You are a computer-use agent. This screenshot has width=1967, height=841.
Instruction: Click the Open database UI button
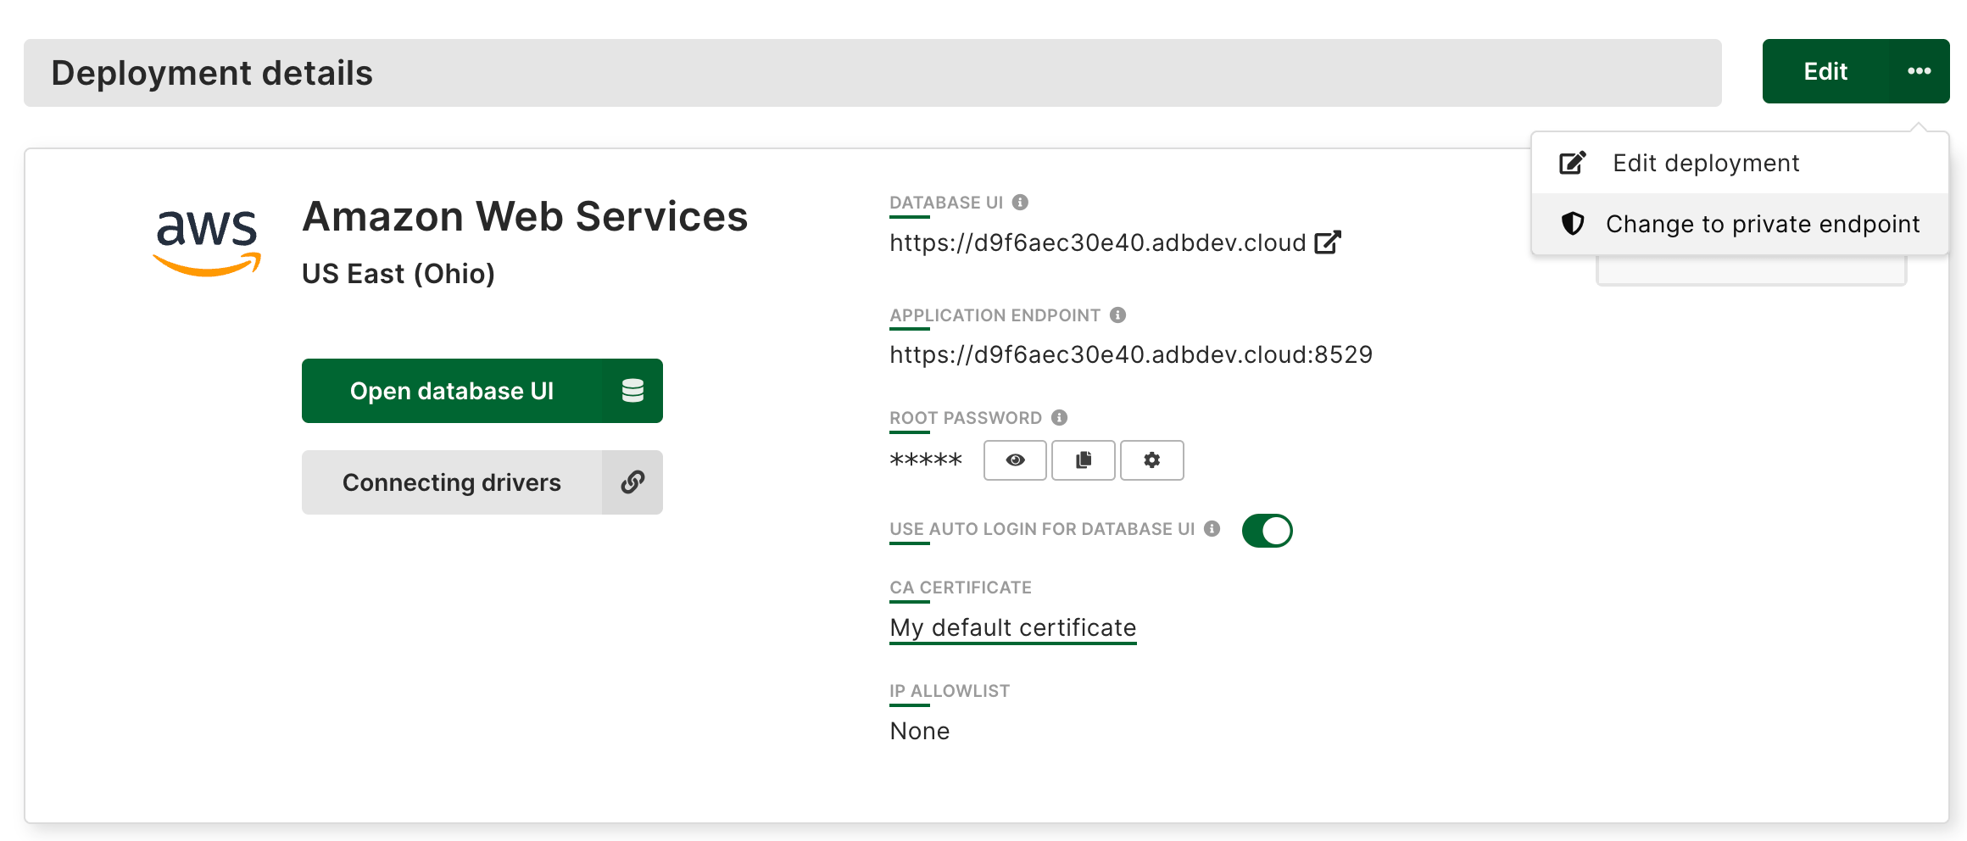pyautogui.click(x=482, y=391)
